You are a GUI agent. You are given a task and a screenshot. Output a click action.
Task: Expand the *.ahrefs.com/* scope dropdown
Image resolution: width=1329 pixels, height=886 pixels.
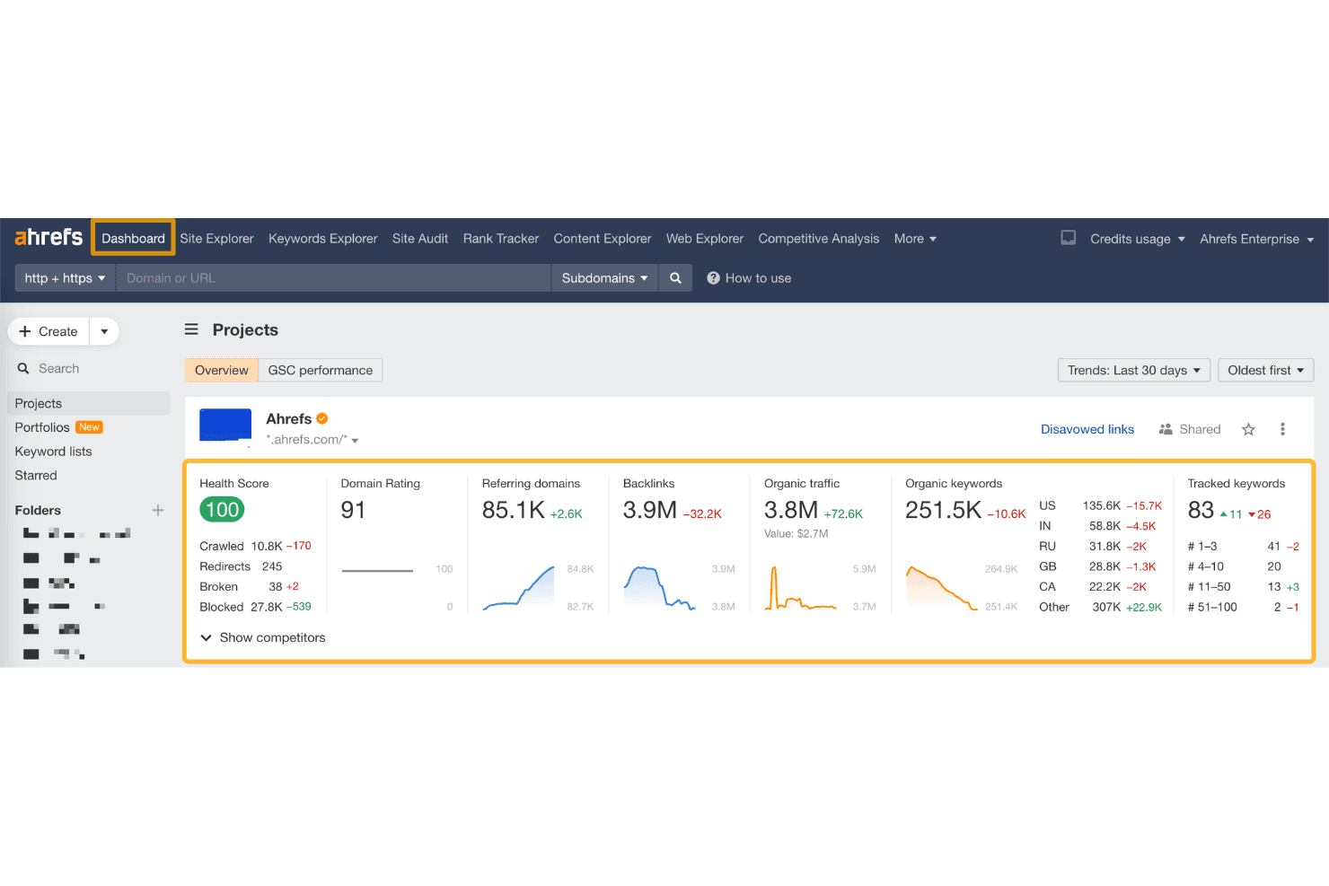[312, 440]
